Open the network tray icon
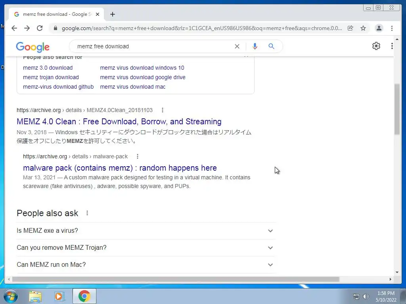This screenshot has width=406, height=304. [356, 296]
